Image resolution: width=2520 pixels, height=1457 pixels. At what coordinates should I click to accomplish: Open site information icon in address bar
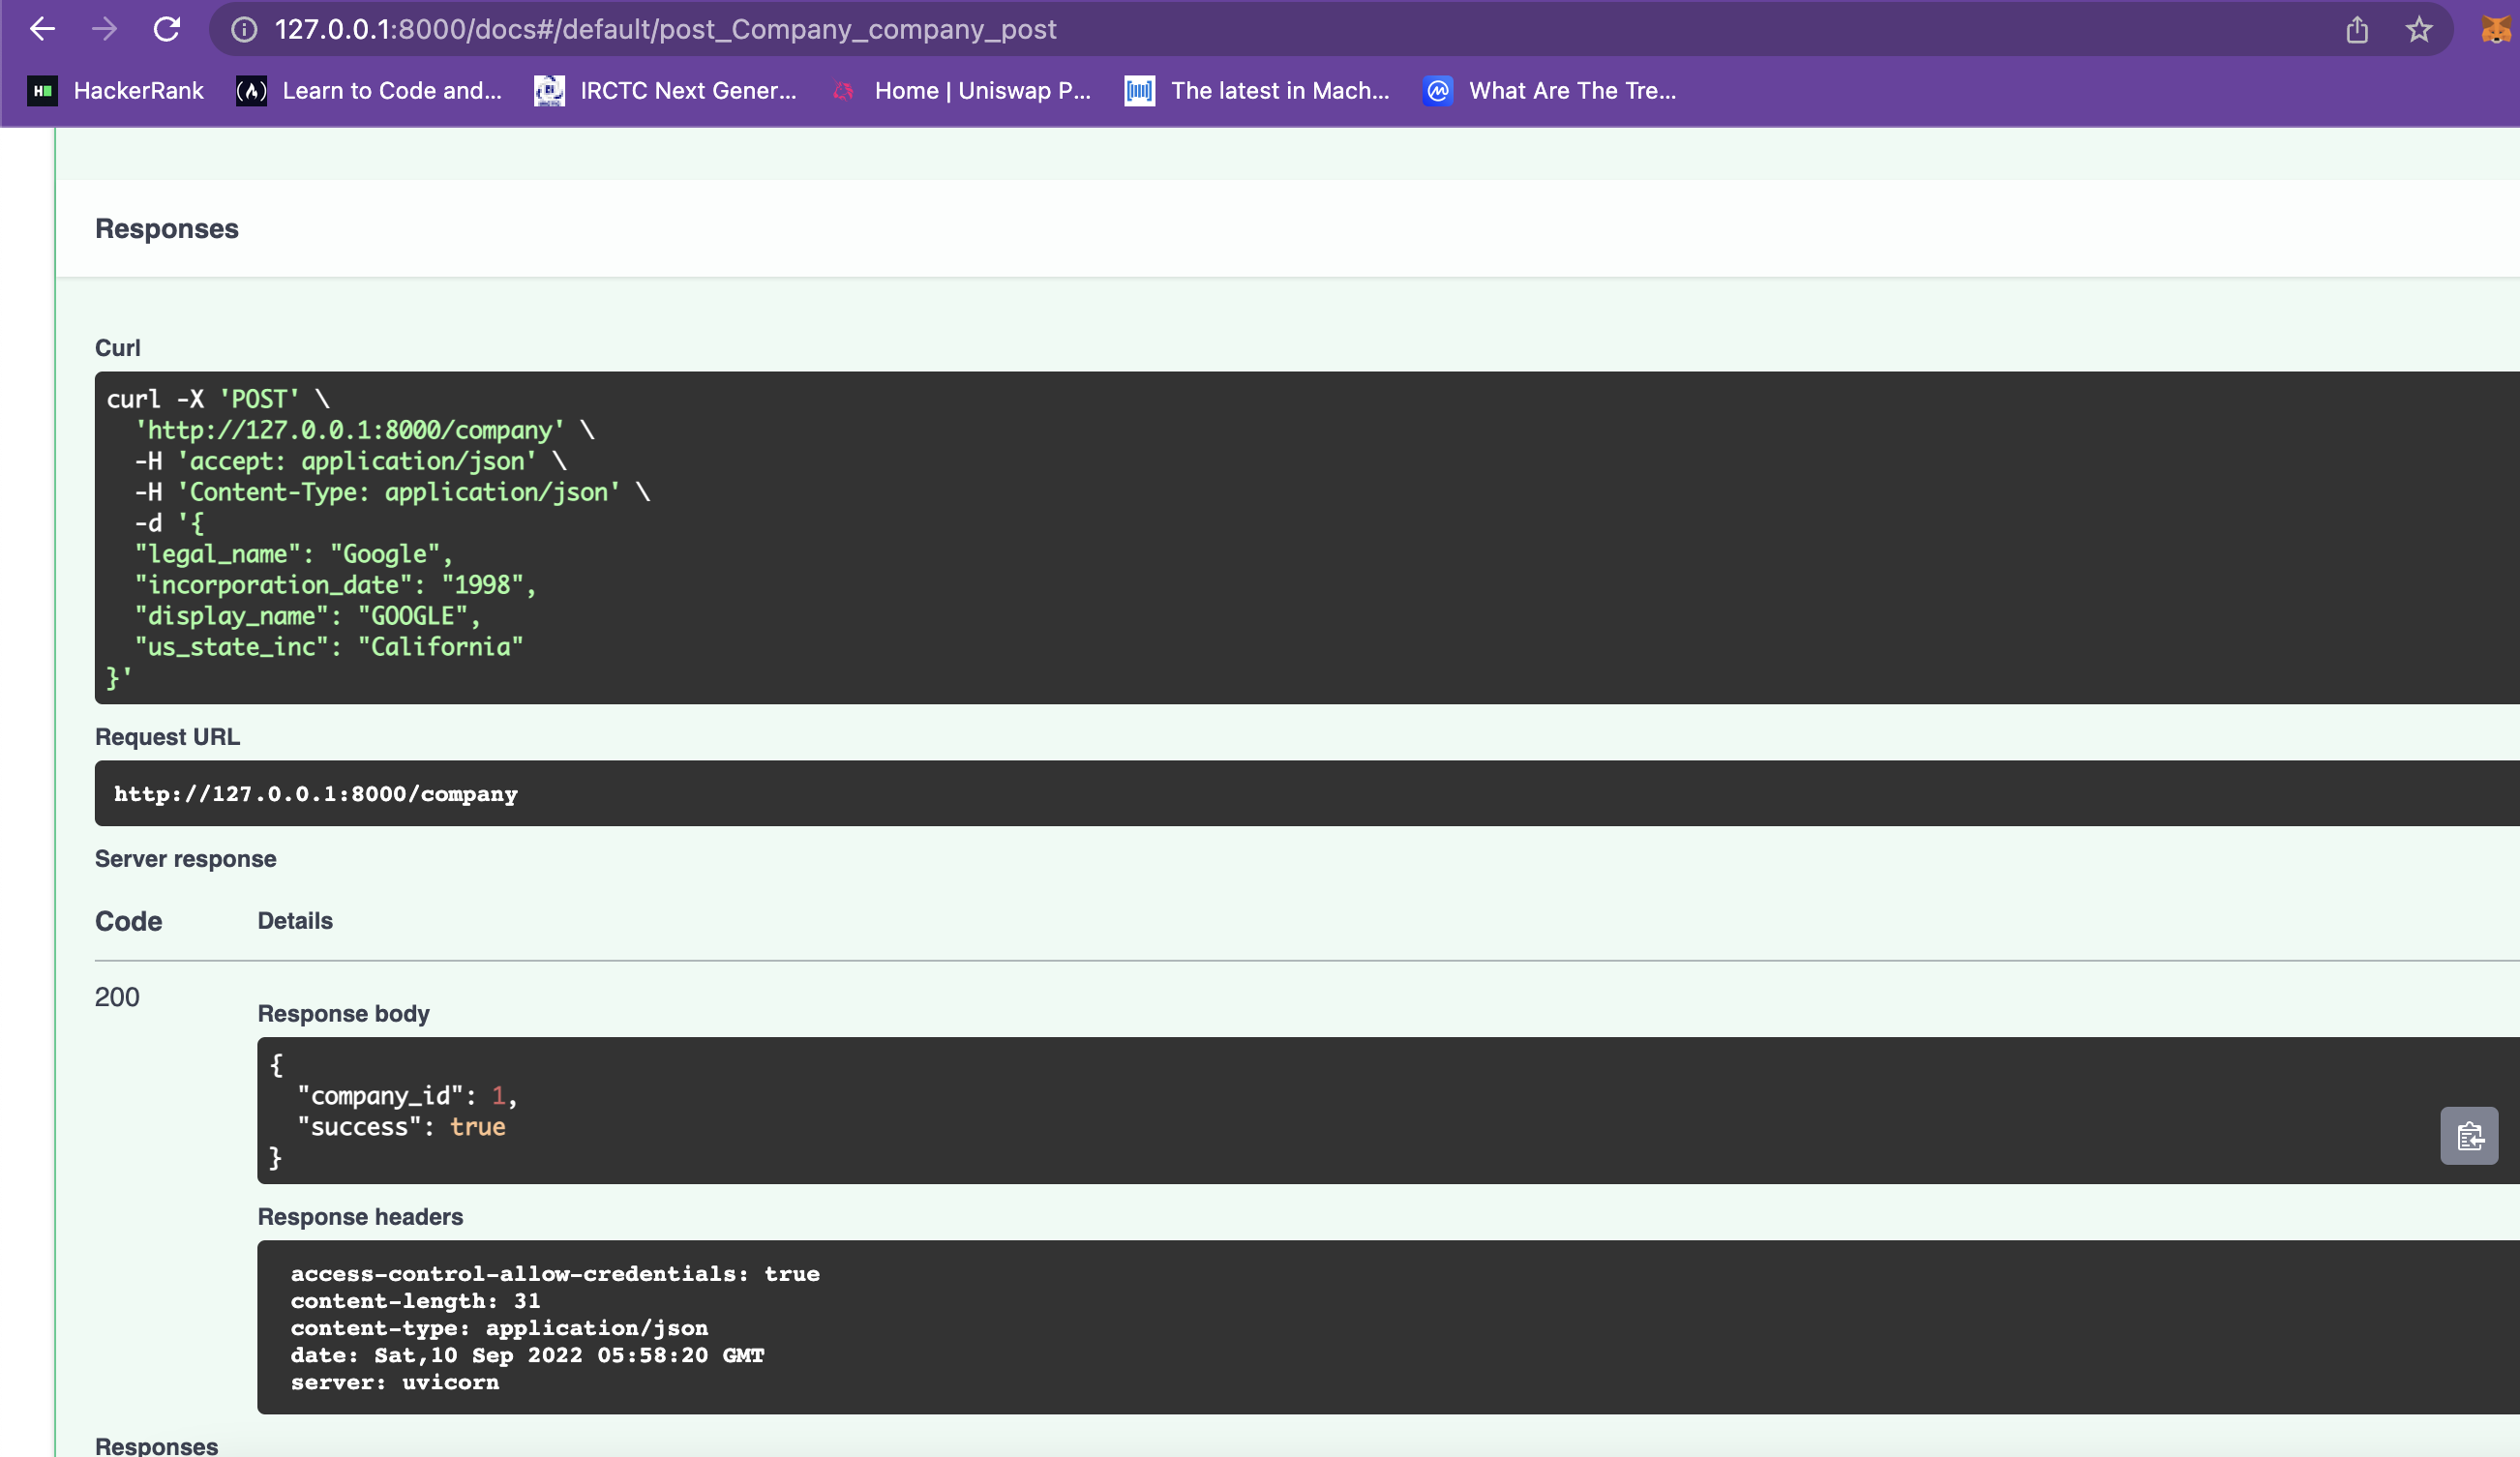(244, 30)
